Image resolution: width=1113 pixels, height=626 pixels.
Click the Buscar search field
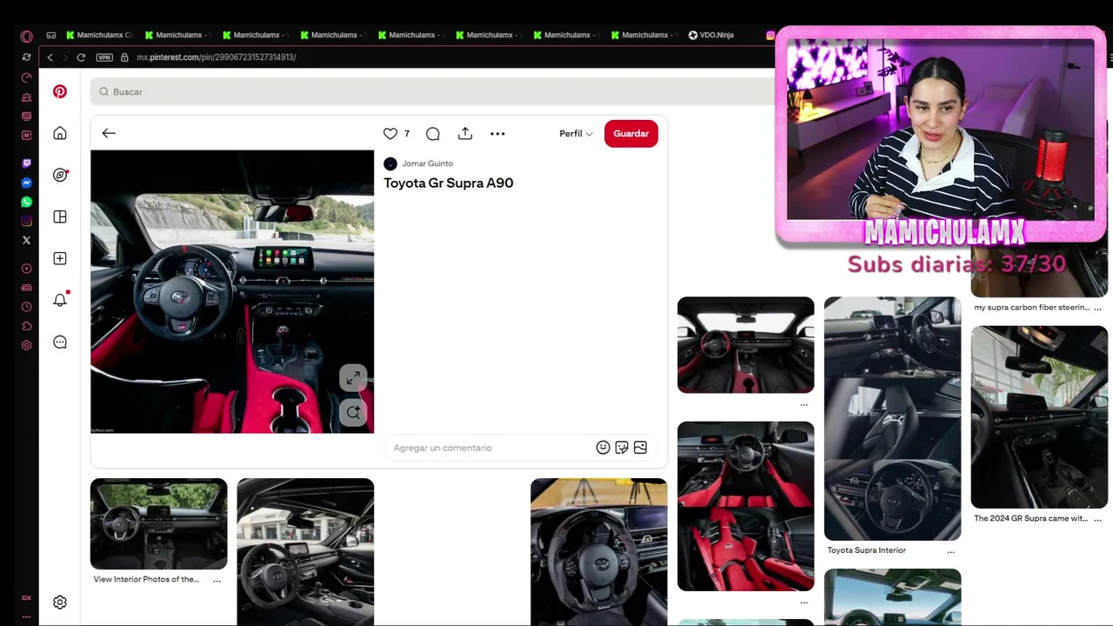pyautogui.click(x=432, y=91)
